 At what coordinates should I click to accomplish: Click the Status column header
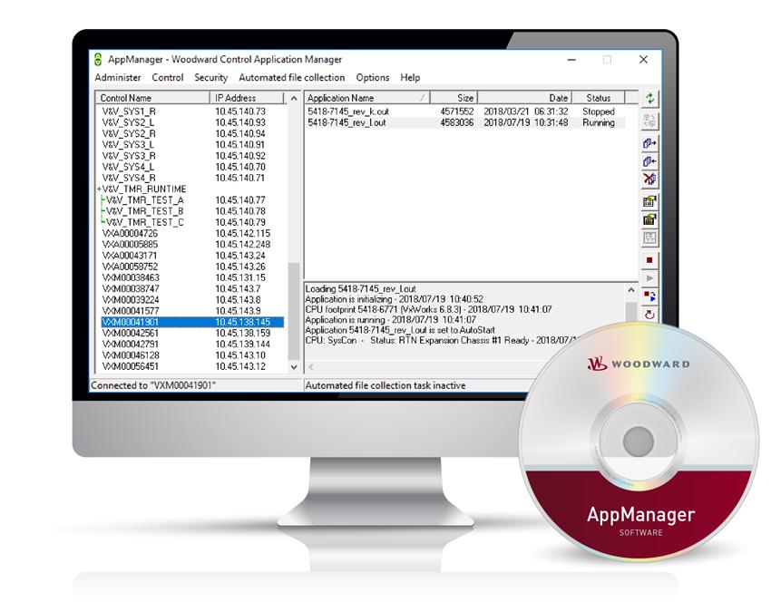599,98
